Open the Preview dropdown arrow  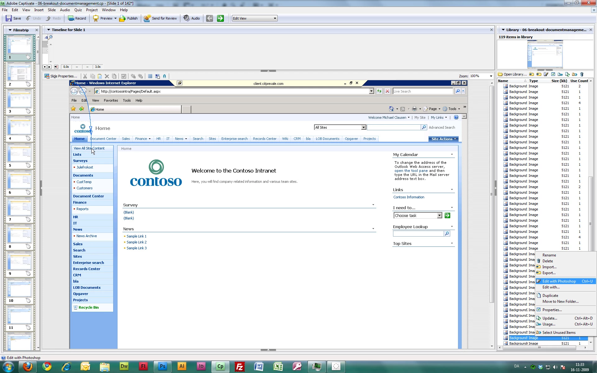coord(115,18)
